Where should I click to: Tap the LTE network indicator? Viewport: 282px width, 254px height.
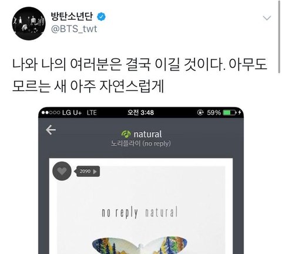92,113
